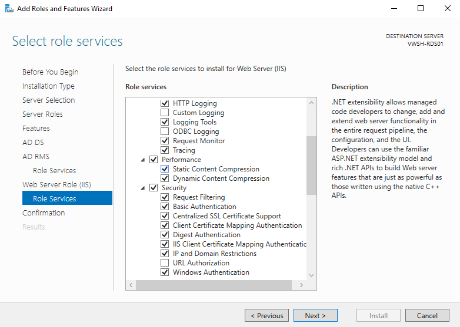The width and height of the screenshot is (460, 327).
Task: Check the URL Authorization option
Action: [x=165, y=262]
